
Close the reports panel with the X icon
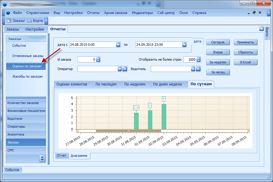pos(261,29)
